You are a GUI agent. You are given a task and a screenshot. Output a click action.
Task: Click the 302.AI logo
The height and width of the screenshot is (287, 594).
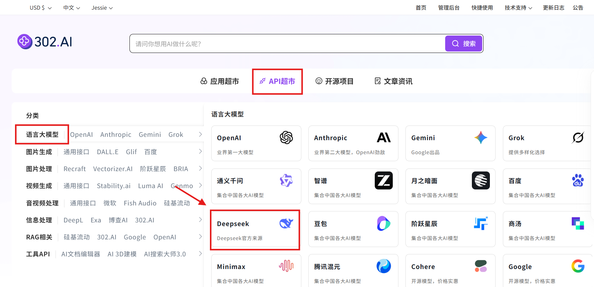(45, 42)
